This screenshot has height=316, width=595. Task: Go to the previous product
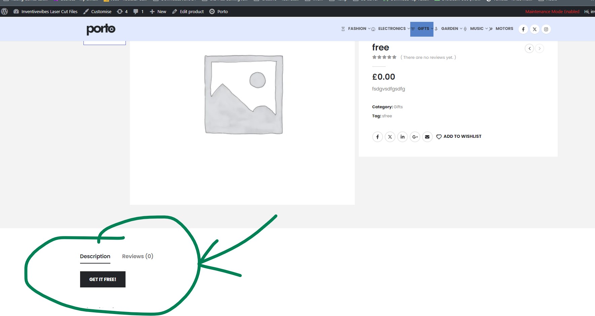(x=529, y=48)
